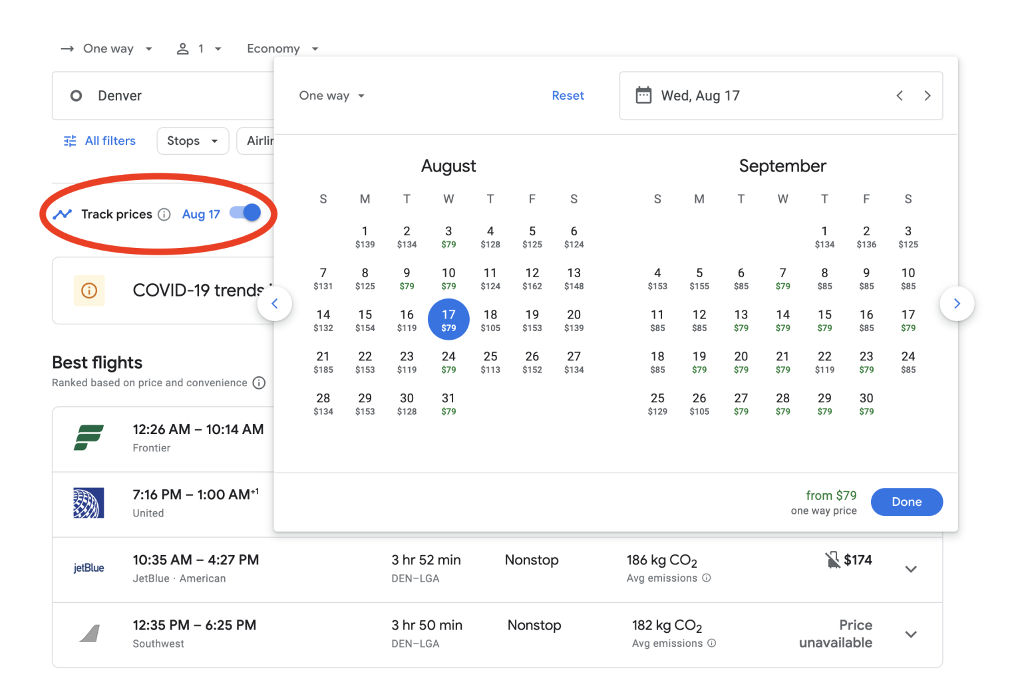Select August 31 in the calendar
This screenshot has width=1022, height=696.
(448, 404)
